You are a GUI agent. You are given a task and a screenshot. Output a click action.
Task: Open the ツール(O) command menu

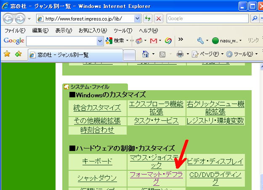point(242,54)
